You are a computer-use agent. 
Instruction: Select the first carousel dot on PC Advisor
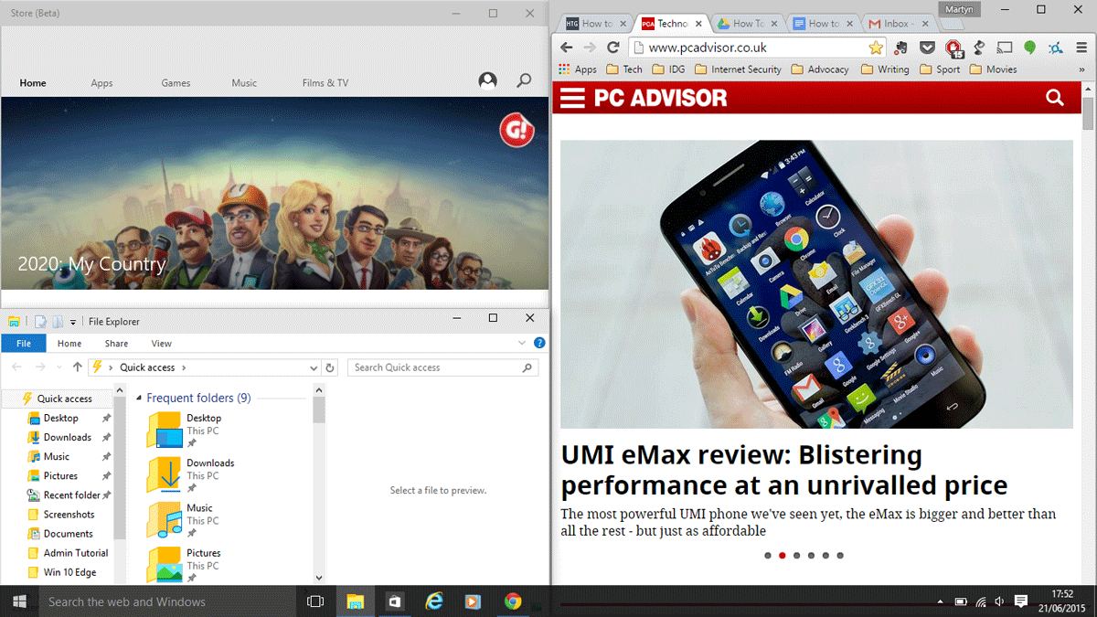tap(767, 555)
